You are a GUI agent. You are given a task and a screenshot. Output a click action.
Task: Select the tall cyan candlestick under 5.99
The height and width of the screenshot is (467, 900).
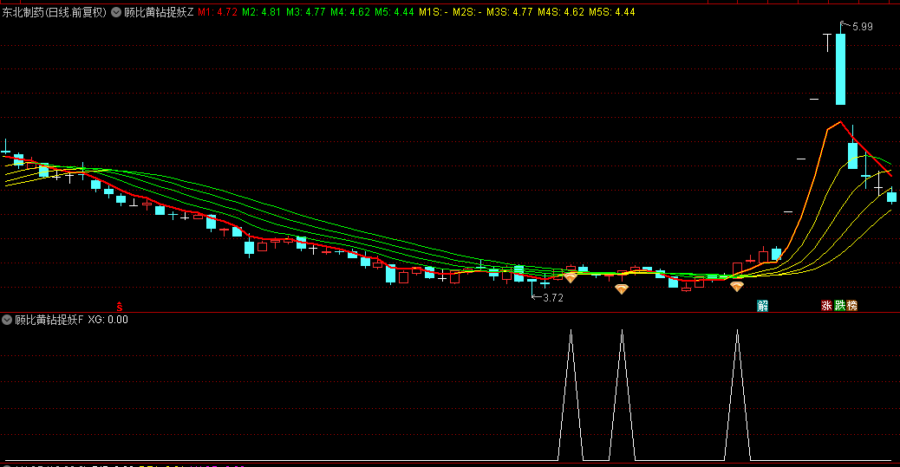(x=840, y=69)
